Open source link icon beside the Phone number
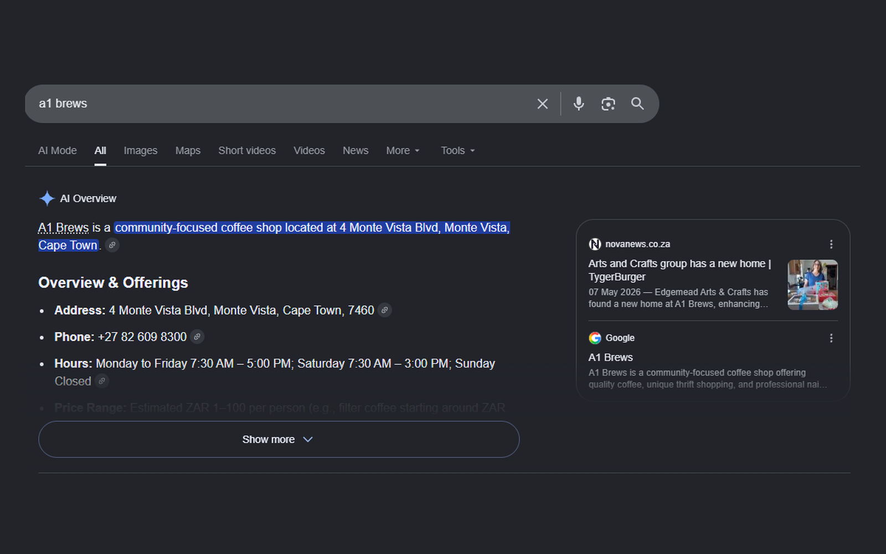Viewport: 886px width, 554px height. pos(197,337)
